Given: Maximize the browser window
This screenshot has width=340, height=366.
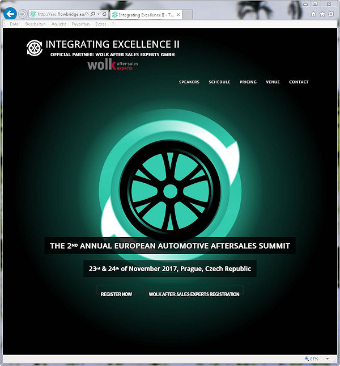Looking at the screenshot, I should pyautogui.click(x=315, y=4).
